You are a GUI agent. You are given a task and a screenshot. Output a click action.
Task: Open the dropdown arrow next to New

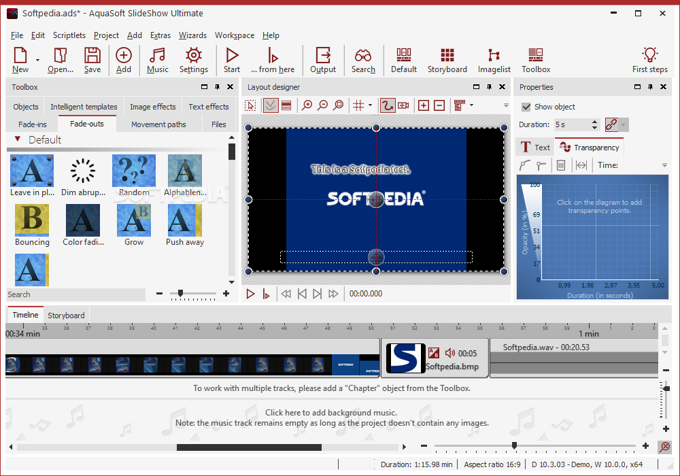tap(37, 61)
